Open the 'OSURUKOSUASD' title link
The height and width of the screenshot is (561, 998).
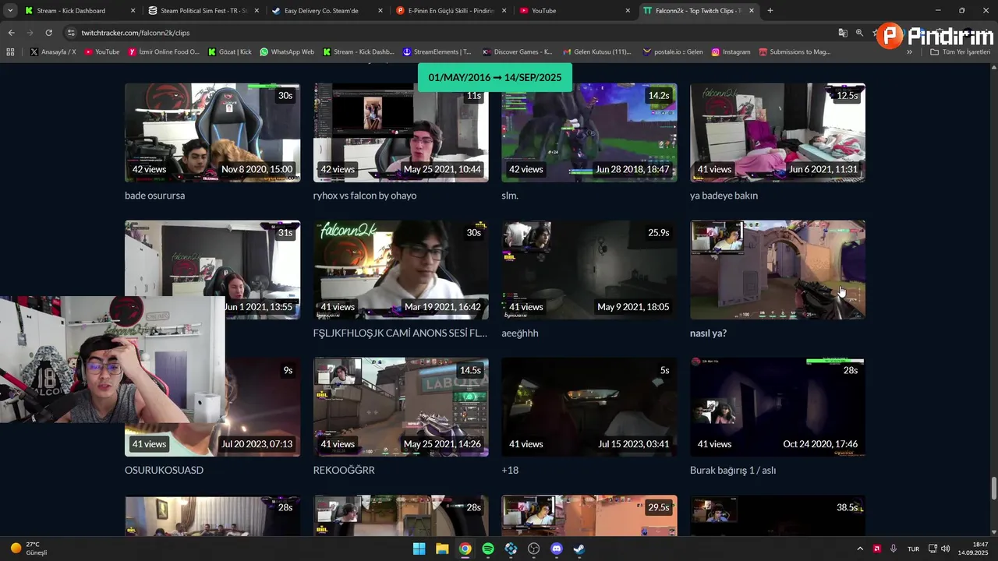pyautogui.click(x=164, y=470)
